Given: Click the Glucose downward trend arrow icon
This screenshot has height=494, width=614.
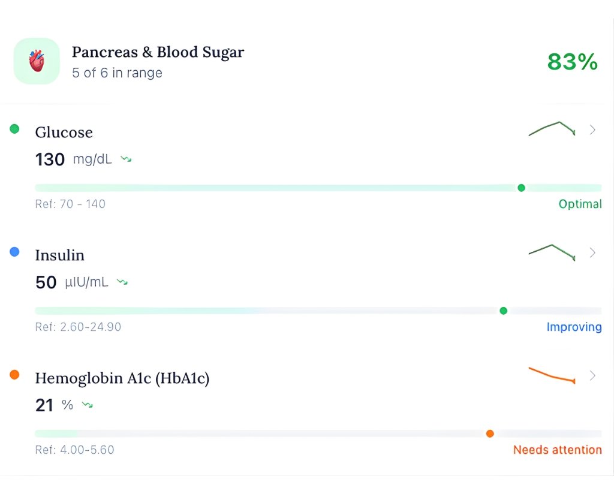Looking at the screenshot, I should pyautogui.click(x=126, y=159).
